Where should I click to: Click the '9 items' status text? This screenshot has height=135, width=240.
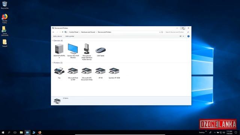pyautogui.click(x=66, y=98)
